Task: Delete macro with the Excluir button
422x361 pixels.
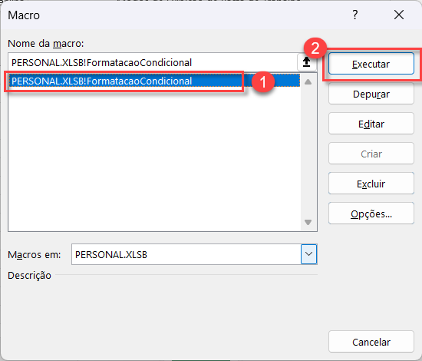Action: tap(371, 184)
